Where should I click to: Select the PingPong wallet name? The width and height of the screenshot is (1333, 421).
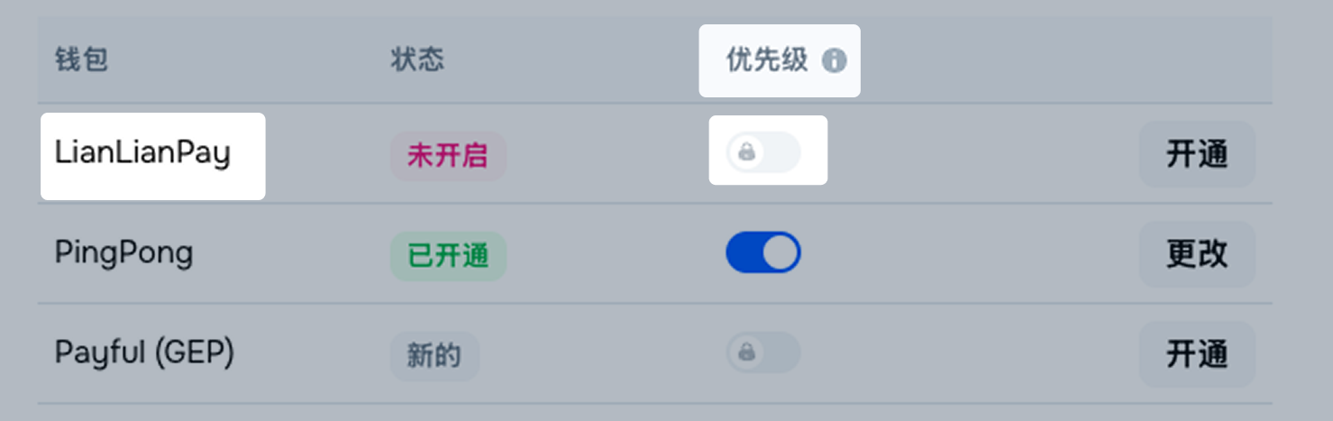click(x=123, y=253)
